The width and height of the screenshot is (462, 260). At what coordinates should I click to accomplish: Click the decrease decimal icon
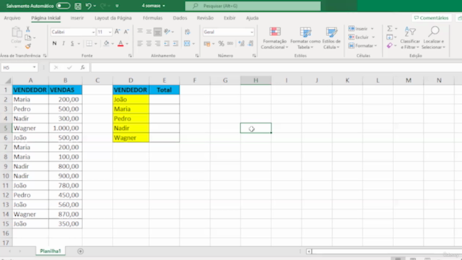click(x=250, y=43)
